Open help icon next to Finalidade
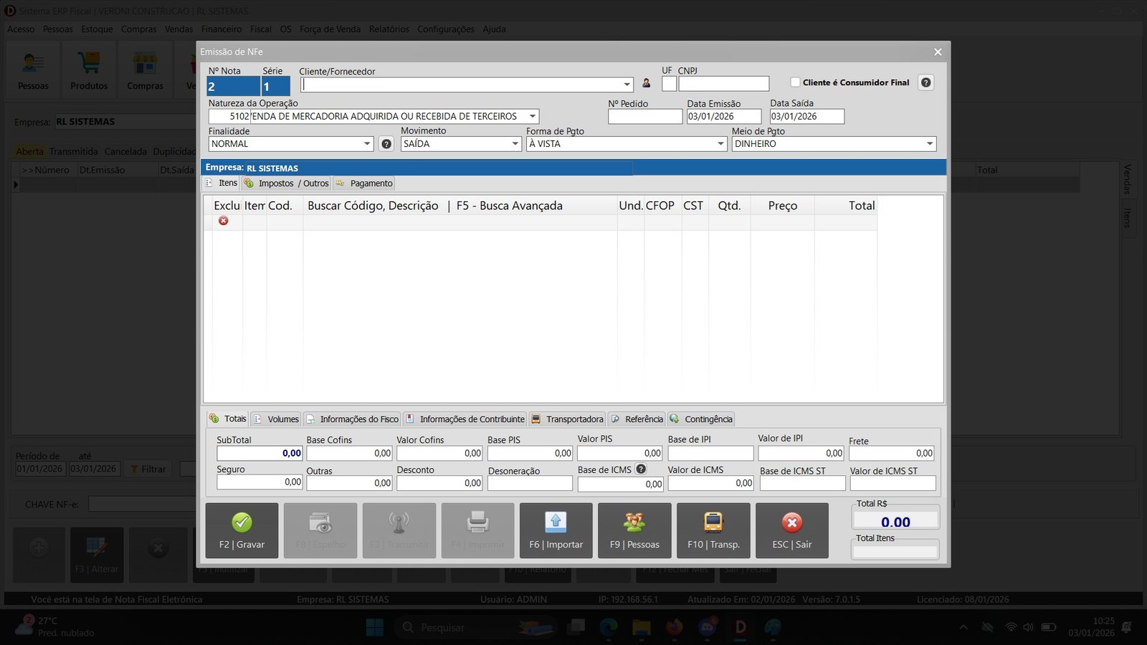The width and height of the screenshot is (1147, 645). (386, 144)
